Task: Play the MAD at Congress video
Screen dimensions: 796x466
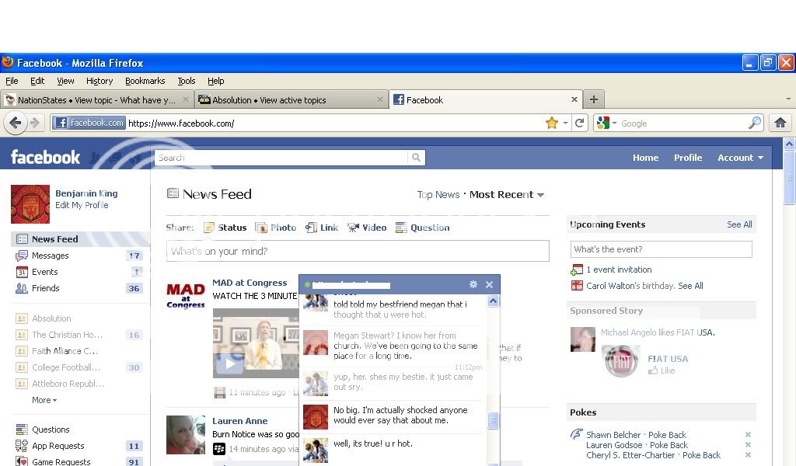Action: pos(229,363)
